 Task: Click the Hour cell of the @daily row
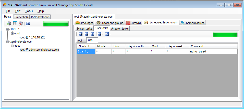coord(119,51)
